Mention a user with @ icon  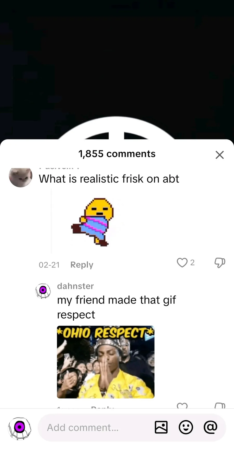pyautogui.click(x=210, y=427)
